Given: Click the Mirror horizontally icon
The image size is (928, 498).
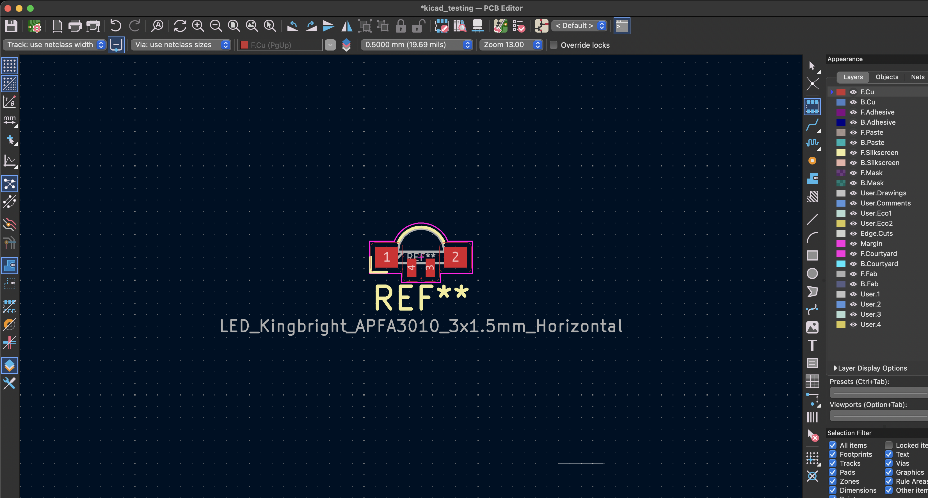Looking at the screenshot, I should click(x=347, y=26).
